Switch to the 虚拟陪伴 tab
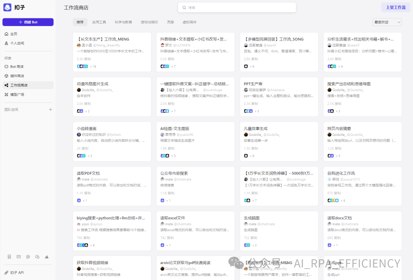The height and width of the screenshot is (280, 413). (x=189, y=22)
